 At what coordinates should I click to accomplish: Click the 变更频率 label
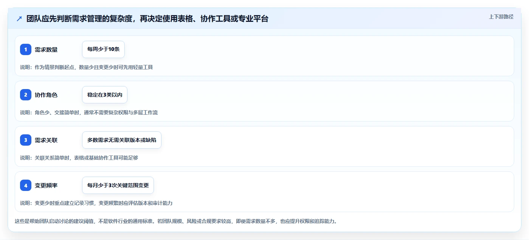coord(46,185)
